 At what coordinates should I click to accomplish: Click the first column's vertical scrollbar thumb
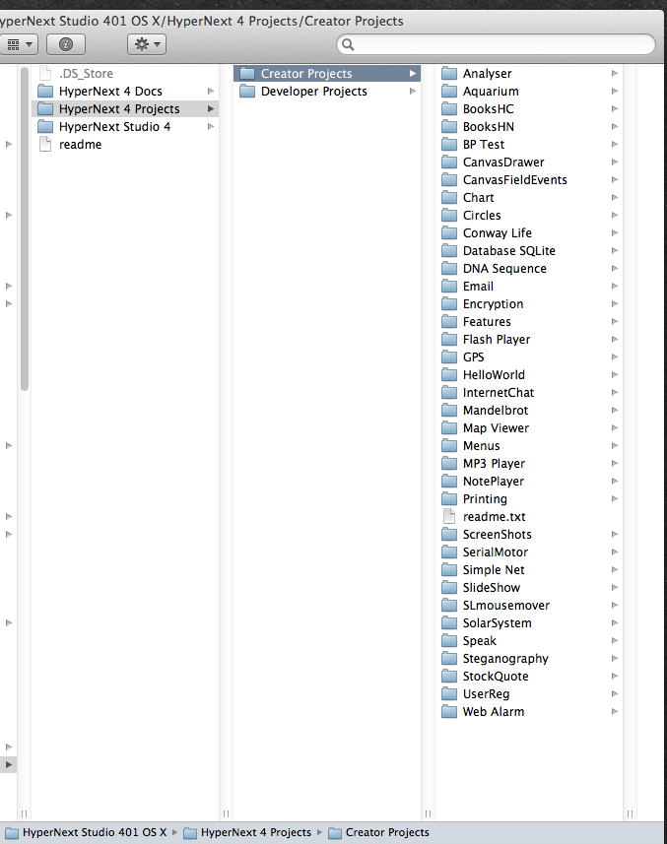coord(25,228)
